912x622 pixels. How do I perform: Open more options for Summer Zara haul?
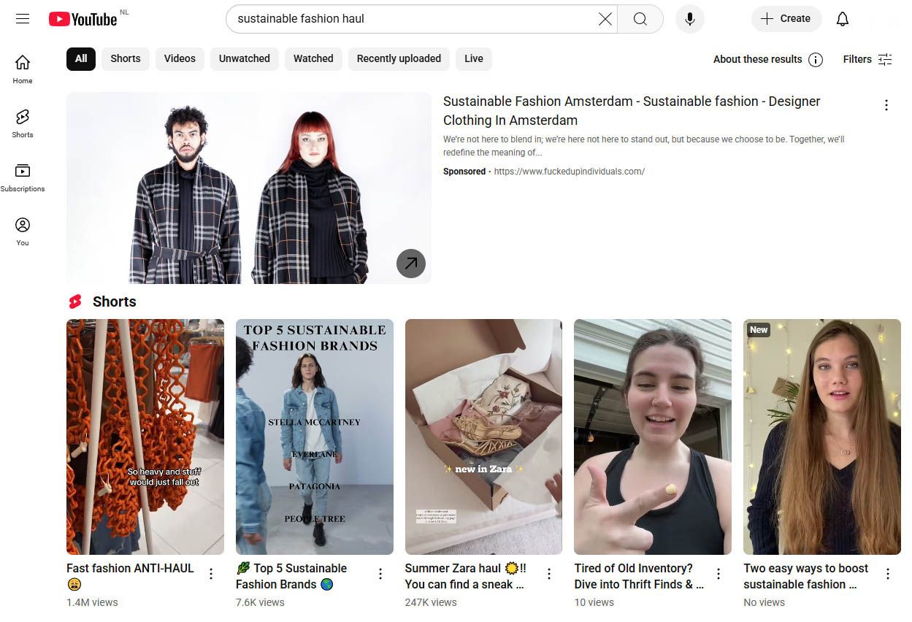point(549,574)
